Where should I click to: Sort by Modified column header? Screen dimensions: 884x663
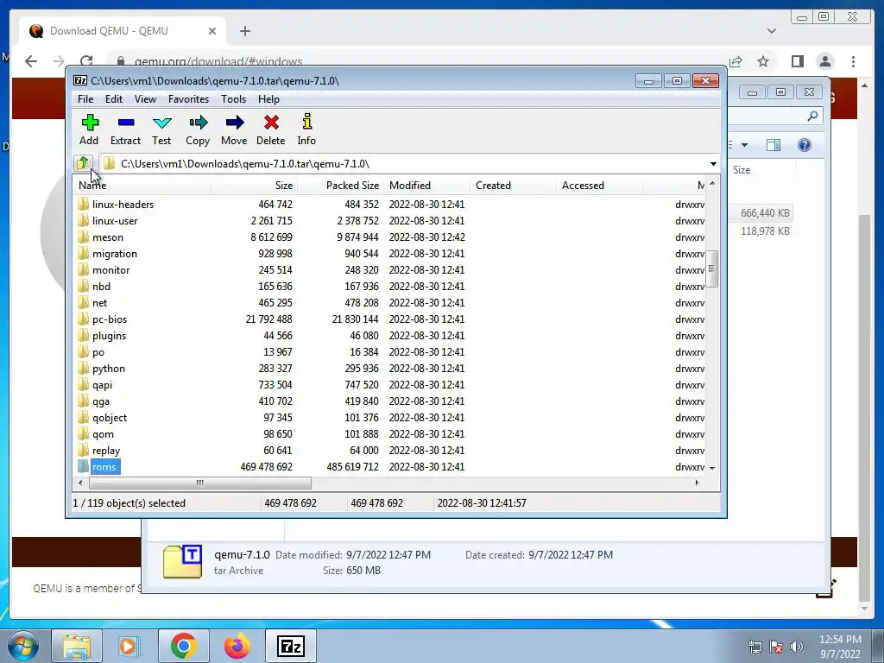pyautogui.click(x=426, y=186)
